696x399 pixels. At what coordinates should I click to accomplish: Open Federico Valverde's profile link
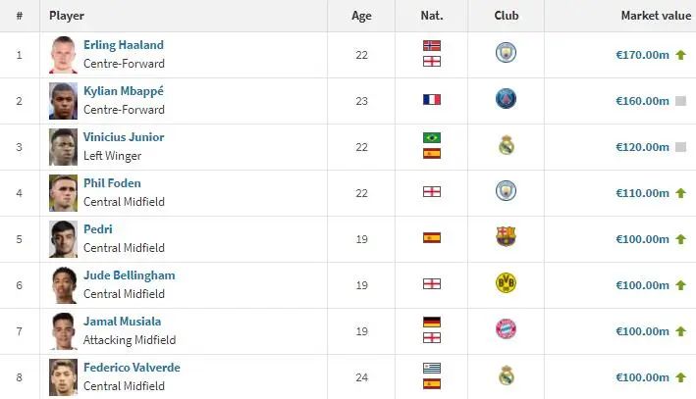pyautogui.click(x=132, y=368)
